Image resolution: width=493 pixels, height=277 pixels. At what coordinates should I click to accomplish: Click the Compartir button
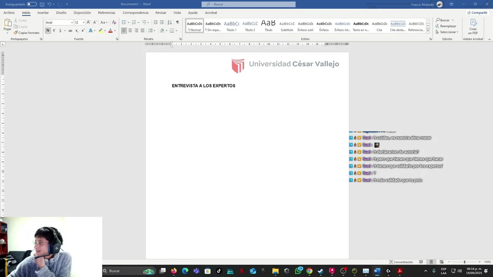[x=477, y=13]
